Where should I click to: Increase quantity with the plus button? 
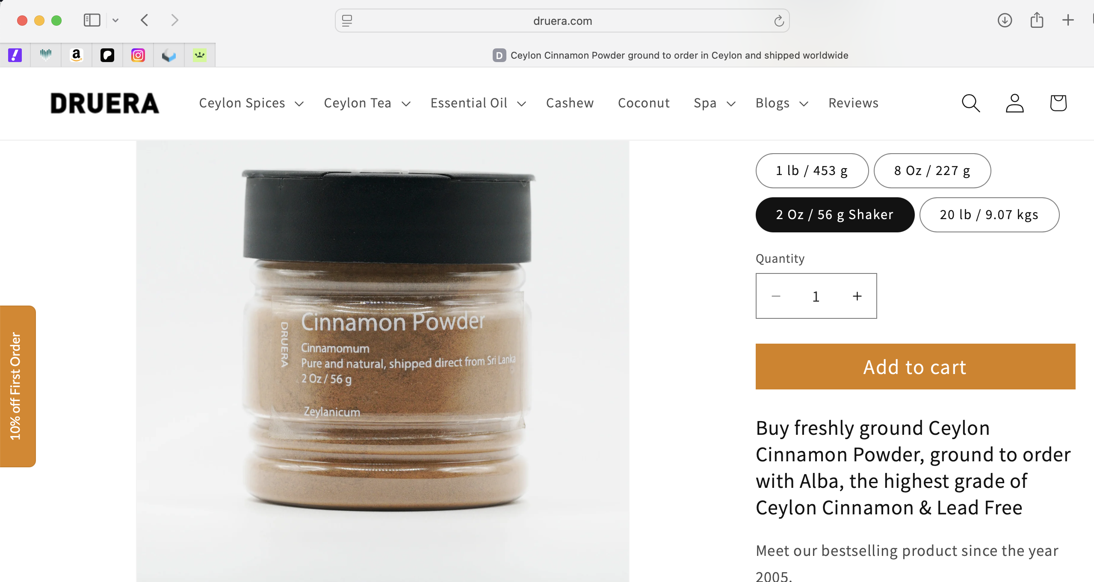click(x=857, y=296)
